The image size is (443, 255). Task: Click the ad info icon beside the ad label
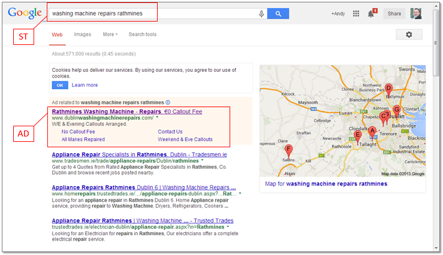click(x=168, y=102)
